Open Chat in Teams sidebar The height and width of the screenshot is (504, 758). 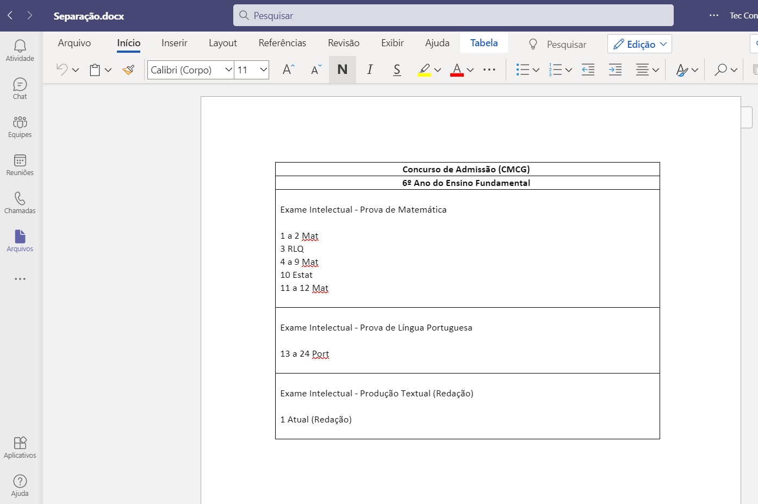coord(20,89)
